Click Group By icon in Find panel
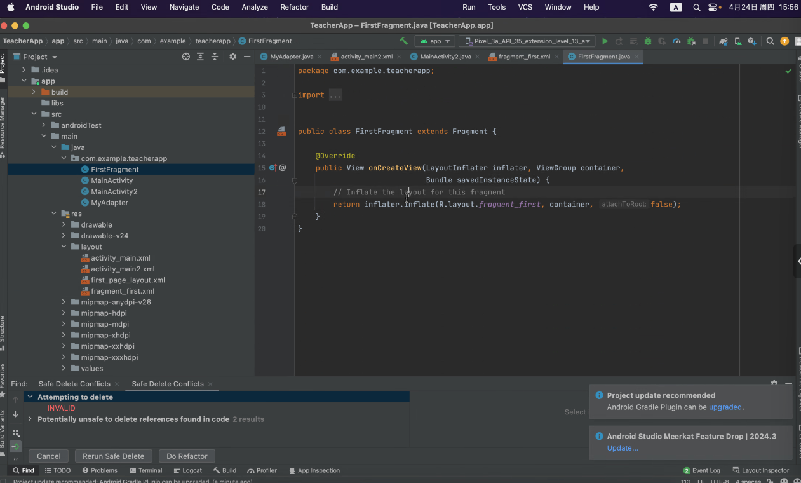The image size is (801, 483). point(16,433)
